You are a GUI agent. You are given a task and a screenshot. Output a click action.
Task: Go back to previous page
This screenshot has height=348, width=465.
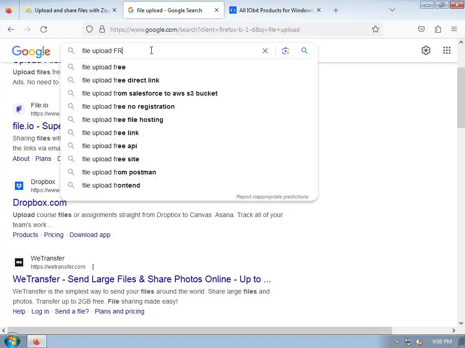click(x=11, y=29)
